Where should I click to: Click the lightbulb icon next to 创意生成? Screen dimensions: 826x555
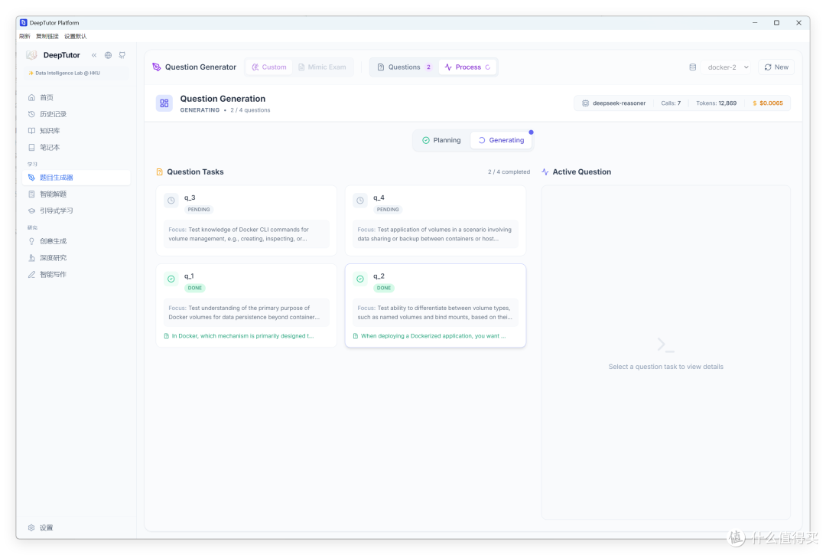click(31, 241)
